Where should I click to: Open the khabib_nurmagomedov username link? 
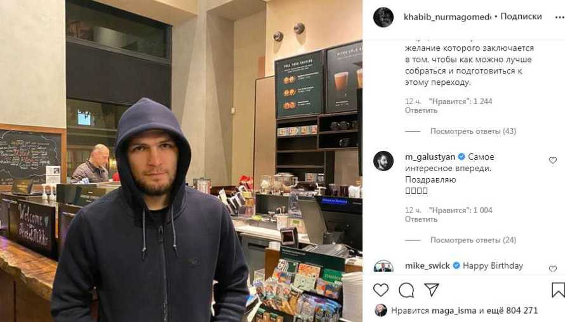pos(447,17)
